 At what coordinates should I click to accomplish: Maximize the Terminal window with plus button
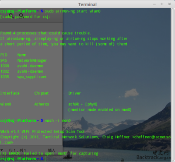162,4
